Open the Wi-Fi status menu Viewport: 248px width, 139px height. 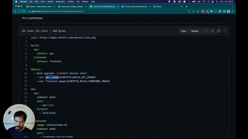[x=204, y=2]
